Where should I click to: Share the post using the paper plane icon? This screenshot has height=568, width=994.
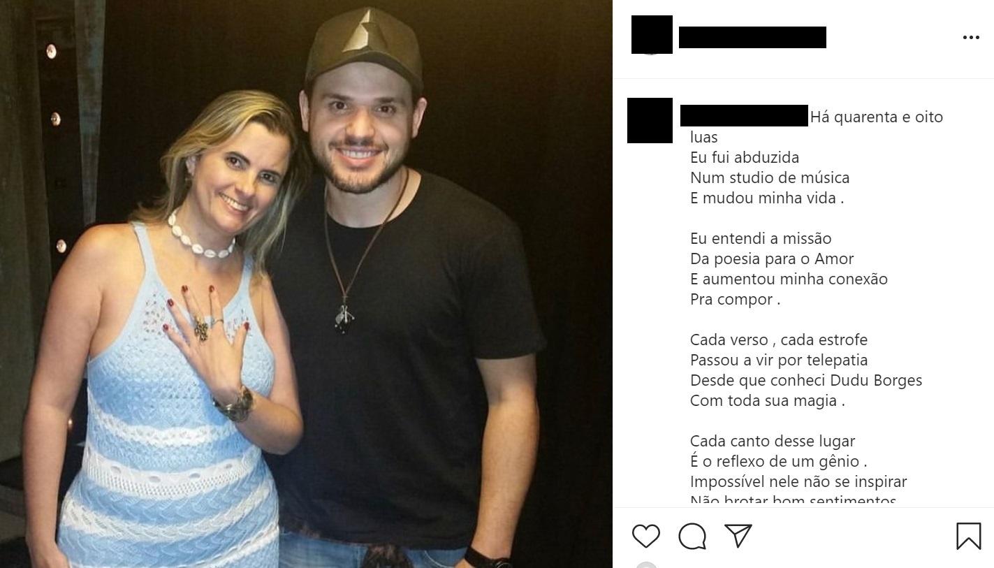pyautogui.click(x=738, y=535)
